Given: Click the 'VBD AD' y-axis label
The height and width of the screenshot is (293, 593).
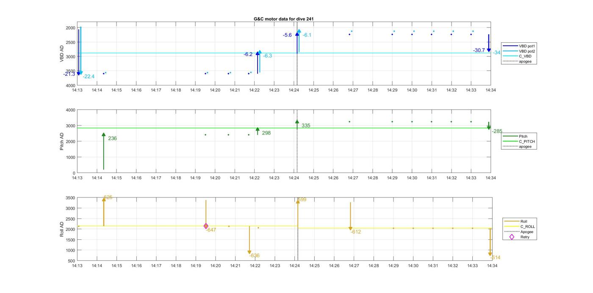Looking at the screenshot, I should pyautogui.click(x=61, y=53).
